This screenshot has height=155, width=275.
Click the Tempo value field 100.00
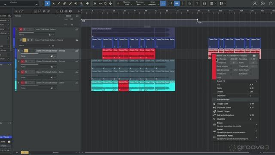(x=69, y=16)
